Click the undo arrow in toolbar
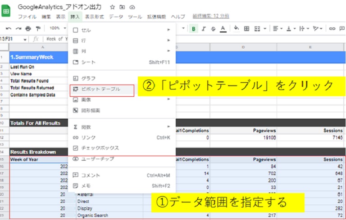 click(8, 28)
